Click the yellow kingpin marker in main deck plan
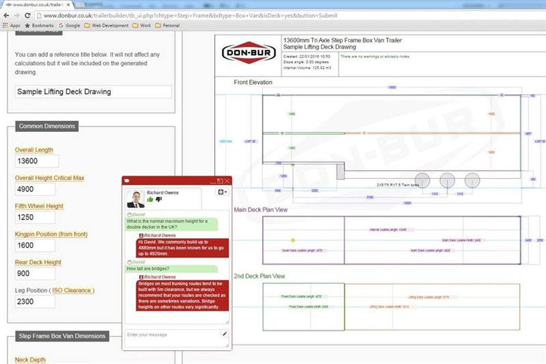546x364 pixels. pyautogui.click(x=293, y=240)
